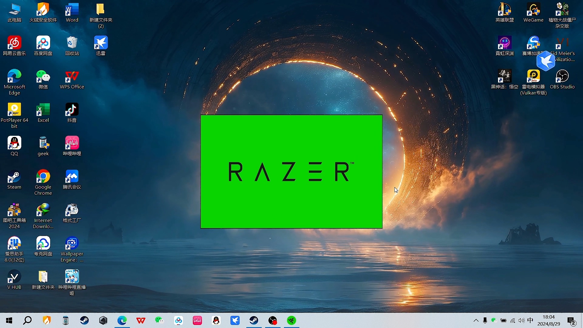Open 百度网盘 cloud storage app
Image resolution: width=583 pixels, height=328 pixels.
(43, 45)
